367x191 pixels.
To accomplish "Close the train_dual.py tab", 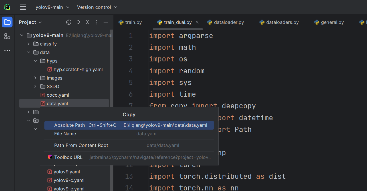I will coord(197,22).
